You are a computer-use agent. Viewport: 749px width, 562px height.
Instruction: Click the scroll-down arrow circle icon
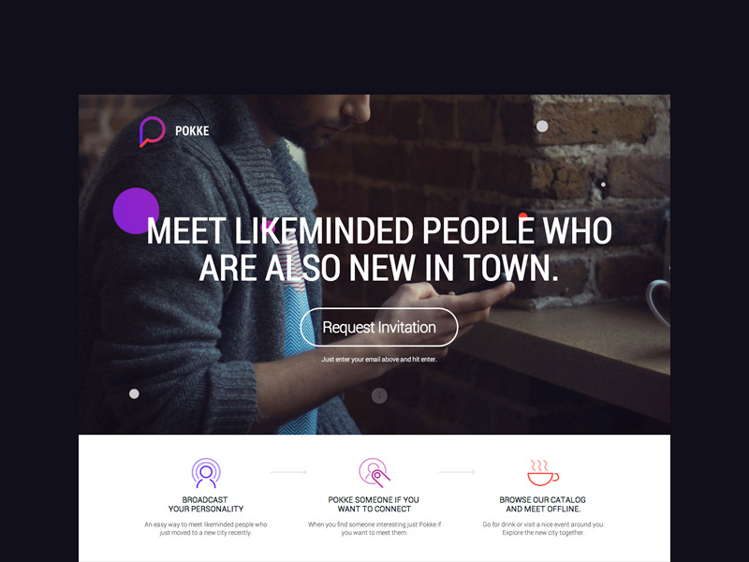[379, 395]
